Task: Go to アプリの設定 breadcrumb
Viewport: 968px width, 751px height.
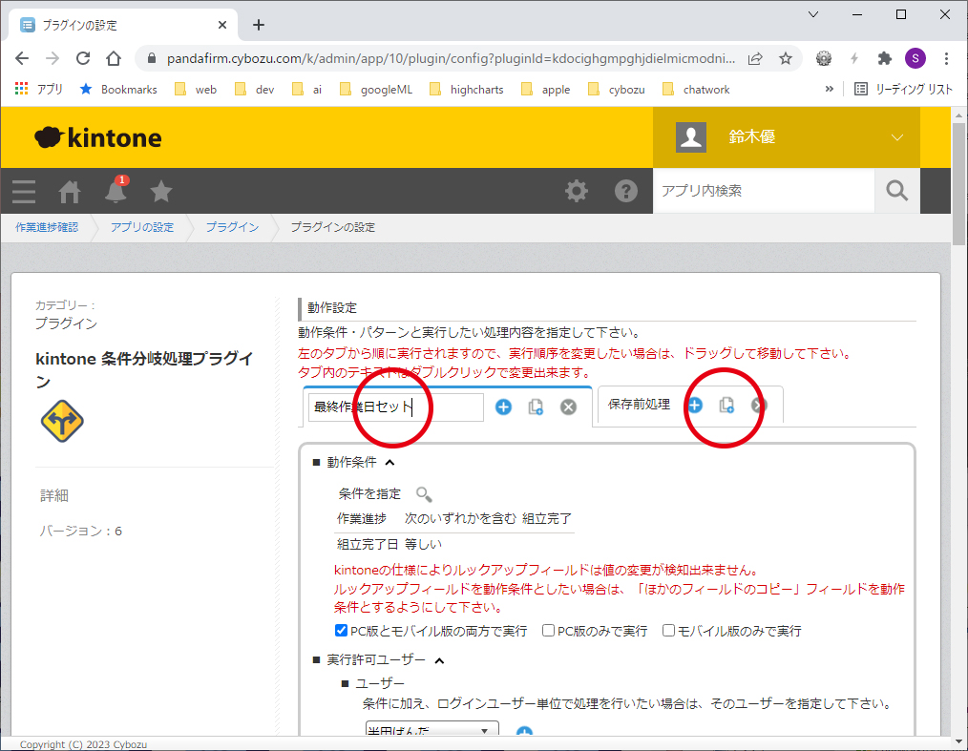Action: point(142,227)
